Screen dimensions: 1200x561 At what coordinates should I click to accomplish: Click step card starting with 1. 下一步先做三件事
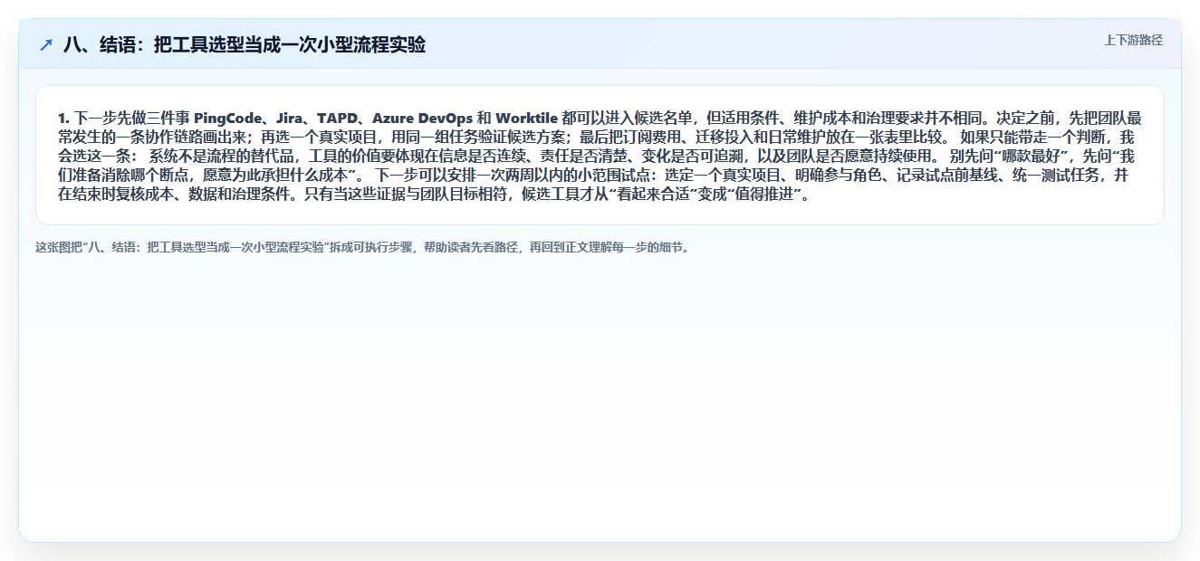coord(600,156)
